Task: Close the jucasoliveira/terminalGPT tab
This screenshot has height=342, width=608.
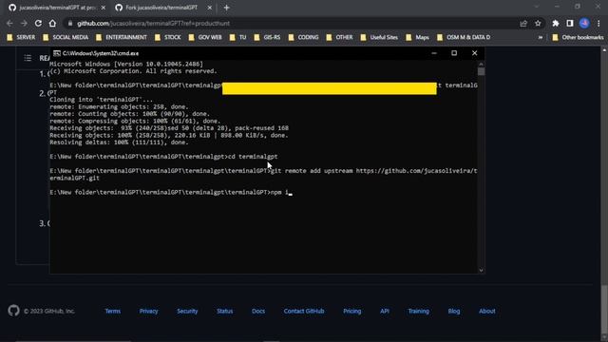Action: pos(104,8)
